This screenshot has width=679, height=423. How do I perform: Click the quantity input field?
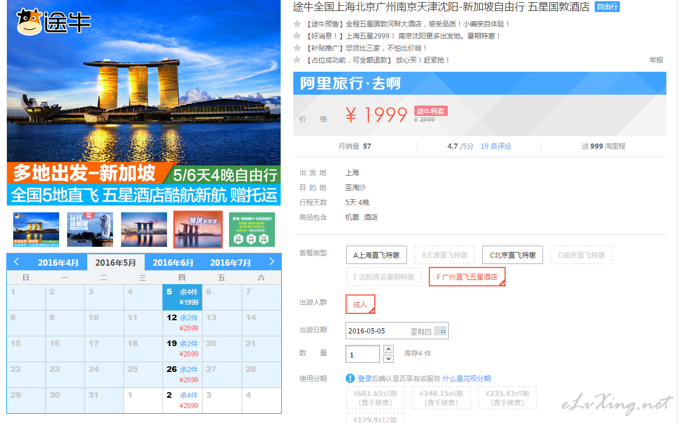point(363,354)
